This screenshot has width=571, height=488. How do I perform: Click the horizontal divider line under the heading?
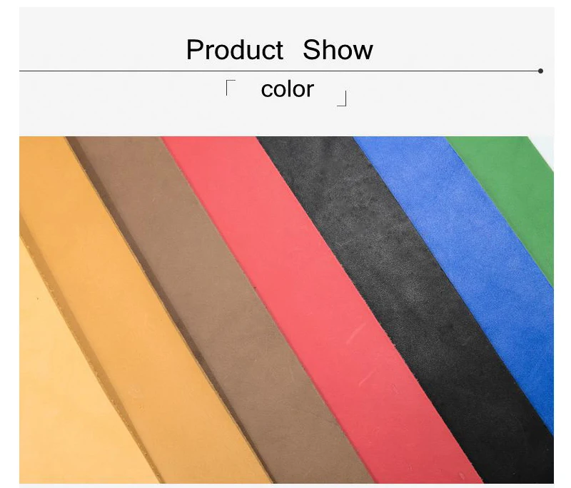click(279, 71)
